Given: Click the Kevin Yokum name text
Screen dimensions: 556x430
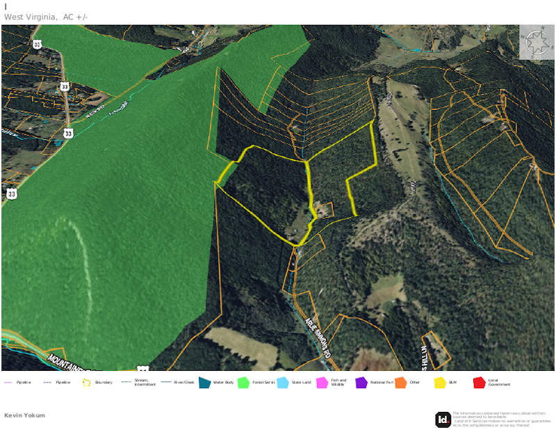Looking at the screenshot, I should pyautogui.click(x=24, y=415).
